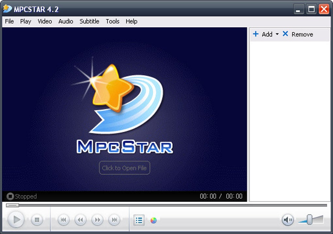Close the MPCSTAR window
The height and width of the screenshot is (234, 333).
point(324,9)
